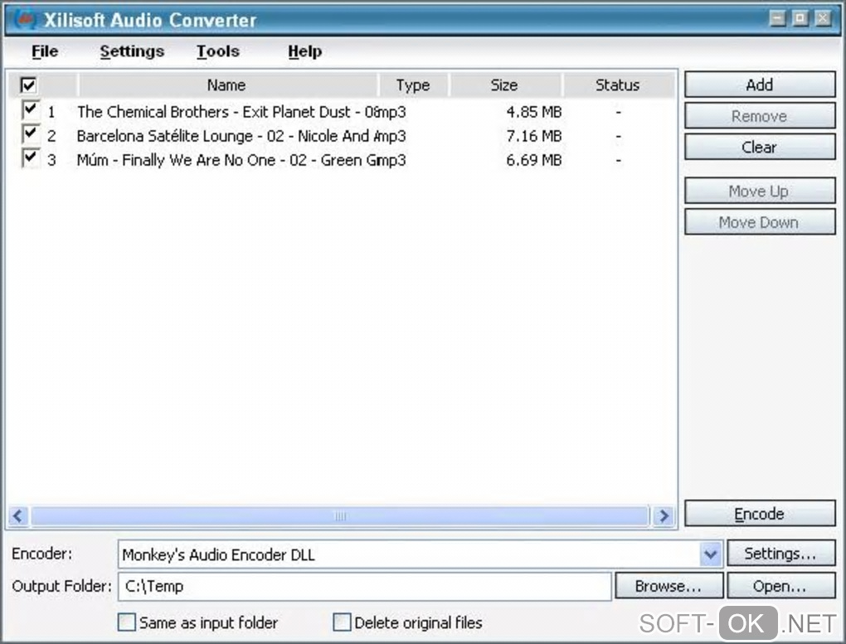This screenshot has height=644, width=846.
Task: Expand the Encoder dropdown arrow
Action: click(x=711, y=554)
